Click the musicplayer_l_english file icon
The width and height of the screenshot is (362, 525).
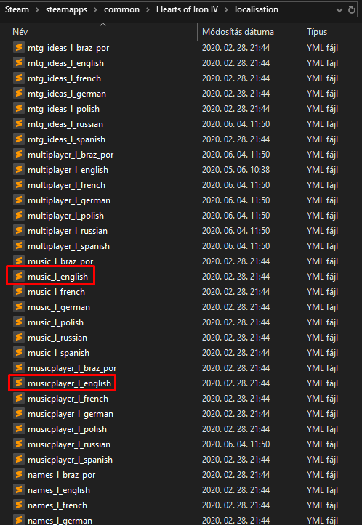19,383
